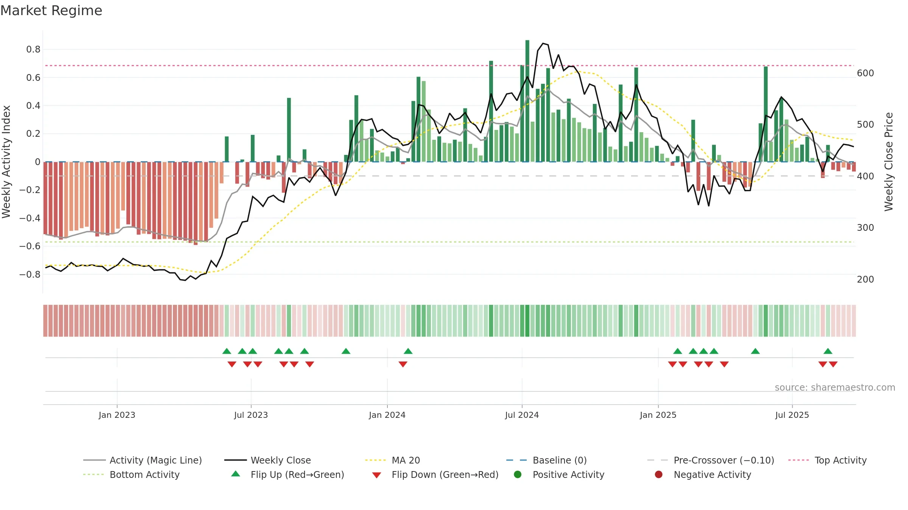Click the 600 right axis tick label
Viewport: 908px width, 510px height.
click(865, 73)
